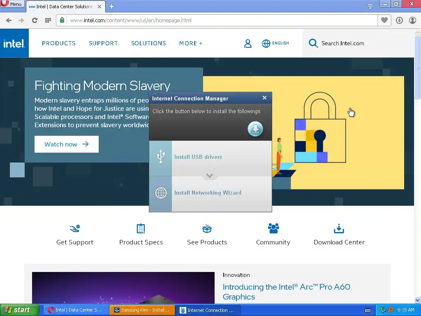This screenshot has width=421, height=316.
Task: Switch to Intel Data Center taskbar button
Action: coord(76,310)
